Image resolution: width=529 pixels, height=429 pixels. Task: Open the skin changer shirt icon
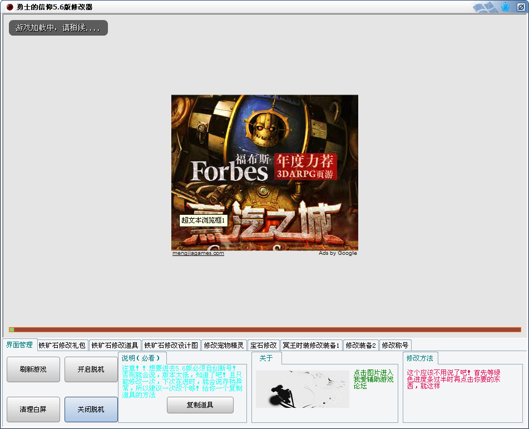click(505, 7)
